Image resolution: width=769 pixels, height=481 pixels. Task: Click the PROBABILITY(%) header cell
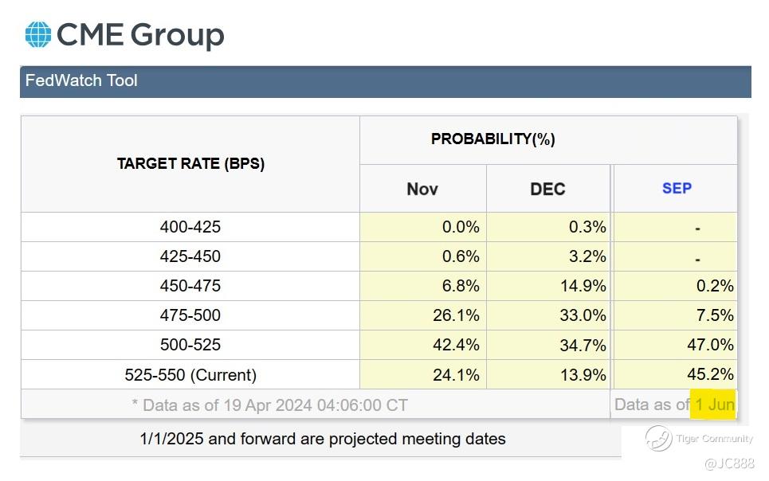coord(493,139)
